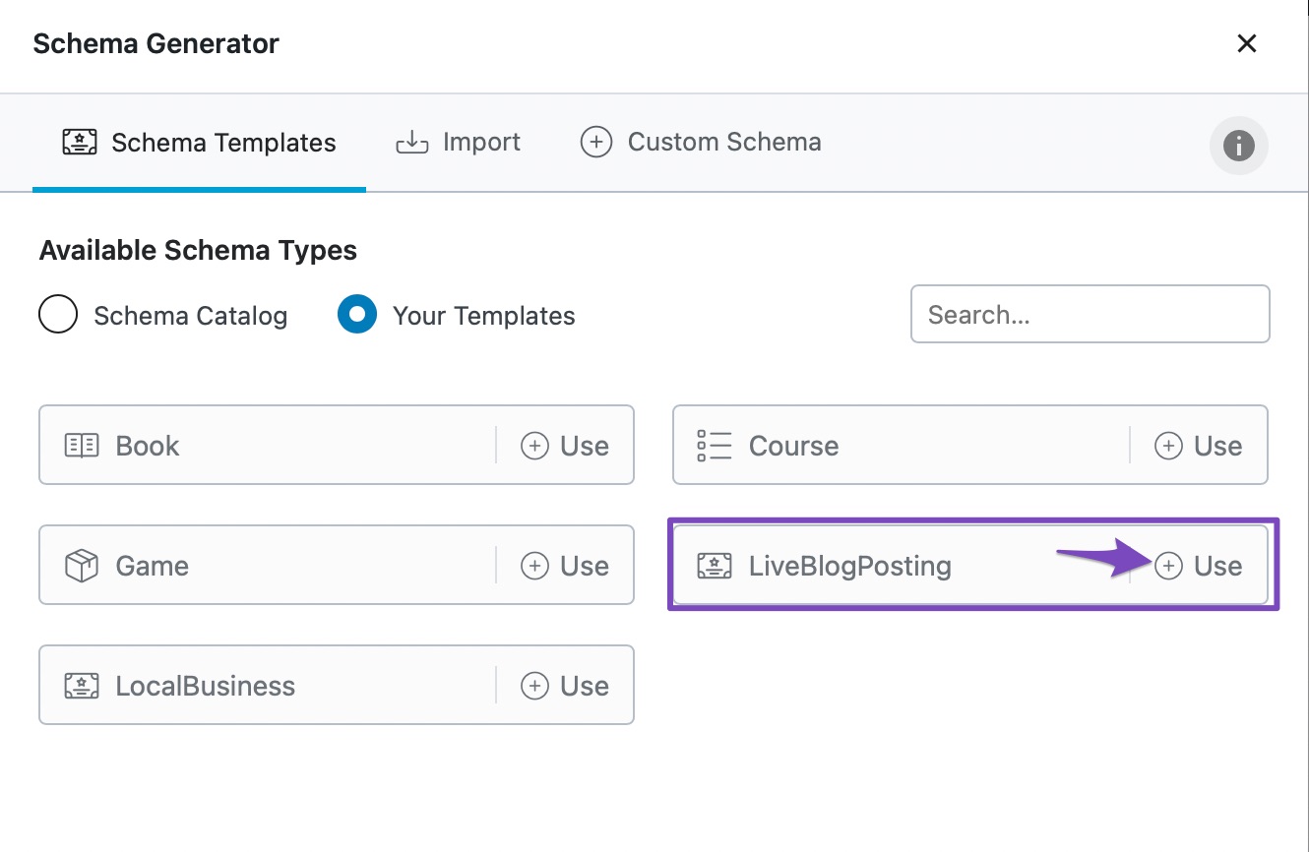Select the Your Templates radio button
The image size is (1309, 852).
(357, 315)
